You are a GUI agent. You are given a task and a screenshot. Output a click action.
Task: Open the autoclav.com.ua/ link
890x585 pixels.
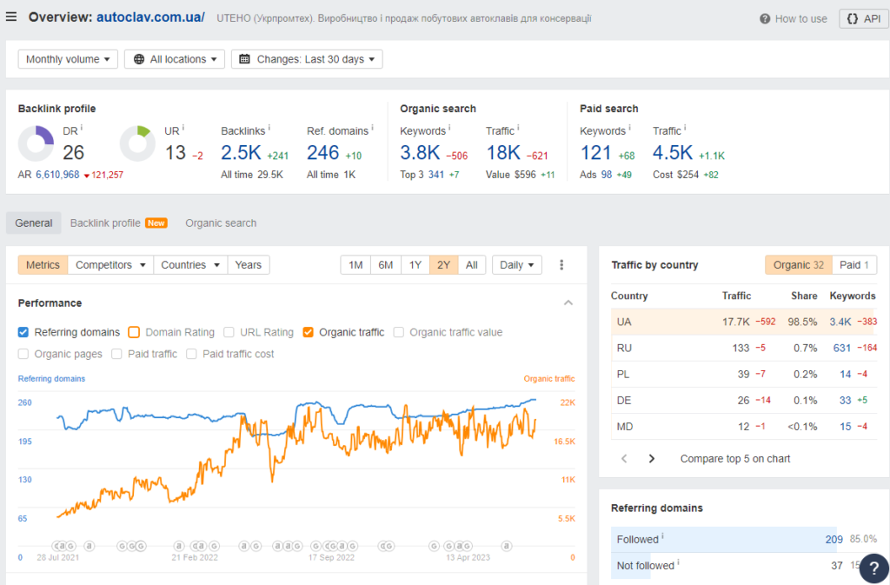150,17
